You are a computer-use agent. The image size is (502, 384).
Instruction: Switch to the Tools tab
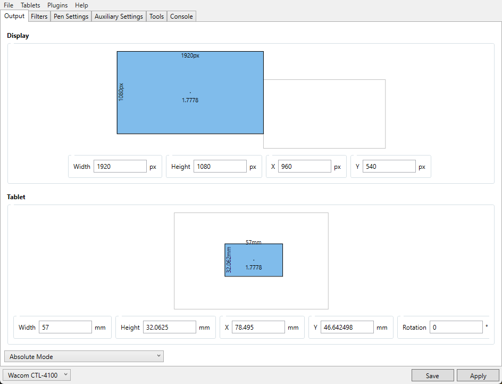pos(156,17)
